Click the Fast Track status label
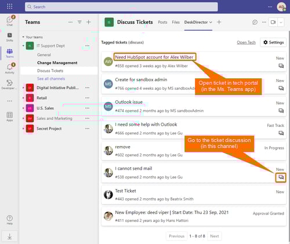Screen dimensions: 290x244 (275, 125)
